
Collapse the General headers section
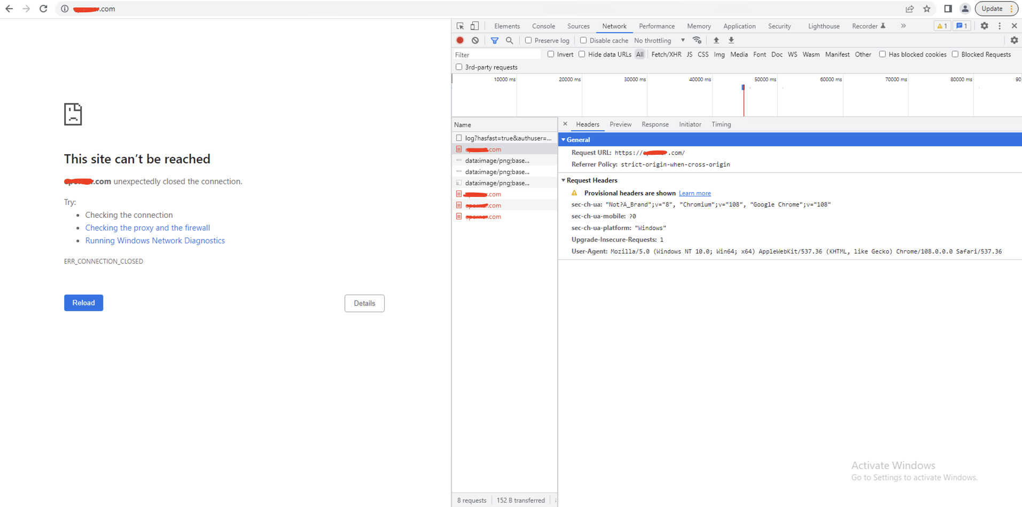click(564, 139)
